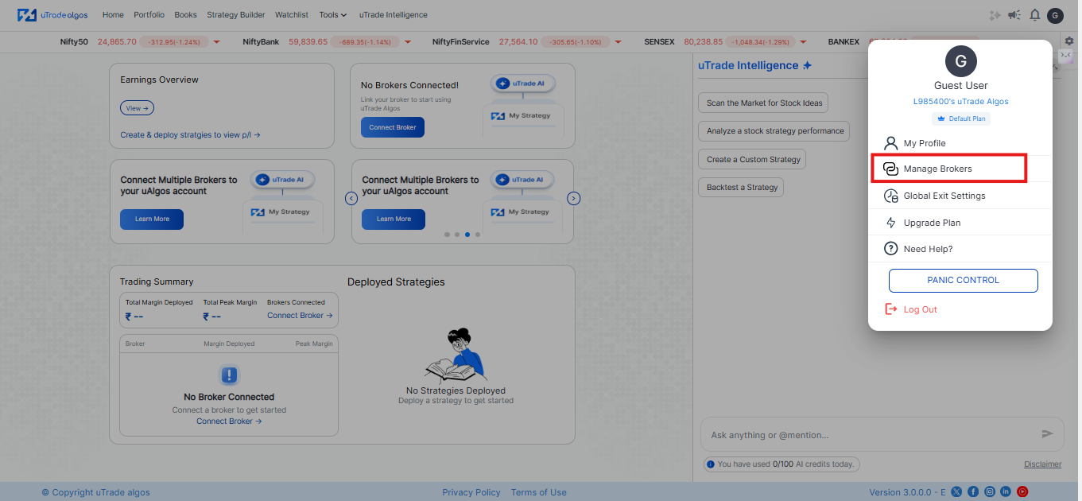Open notifications bell icon

1034,15
